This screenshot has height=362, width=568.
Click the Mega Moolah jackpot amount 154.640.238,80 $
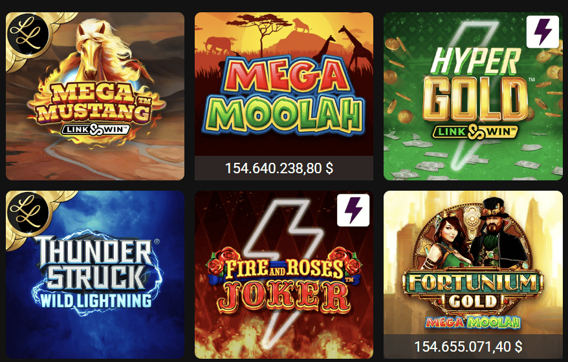(279, 168)
